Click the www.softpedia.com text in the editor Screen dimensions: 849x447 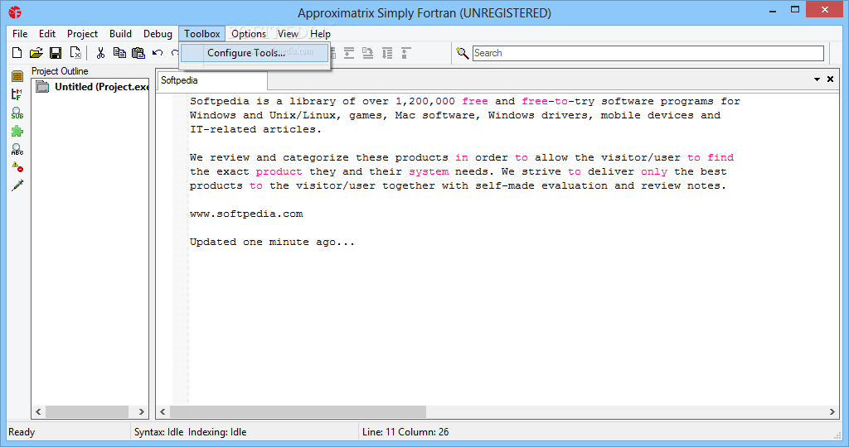[x=246, y=214]
